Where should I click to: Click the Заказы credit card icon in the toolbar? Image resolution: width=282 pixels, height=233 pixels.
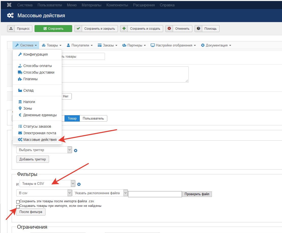pos(100,45)
